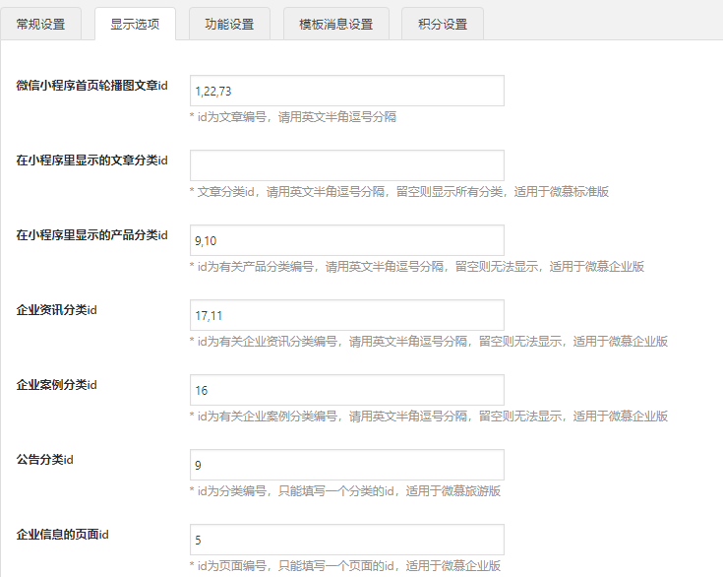Click the label 在小程序里显示的产品分类id
This screenshot has height=577, width=723.
(x=91, y=235)
